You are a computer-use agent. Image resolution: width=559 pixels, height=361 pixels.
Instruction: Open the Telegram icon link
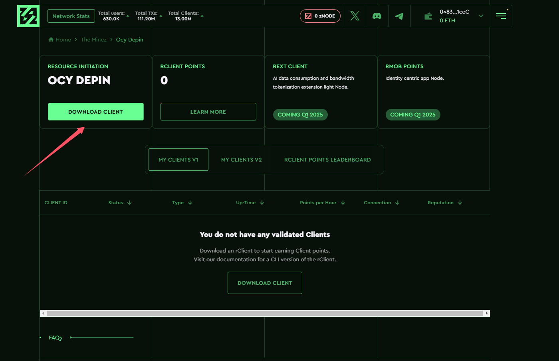click(x=399, y=16)
